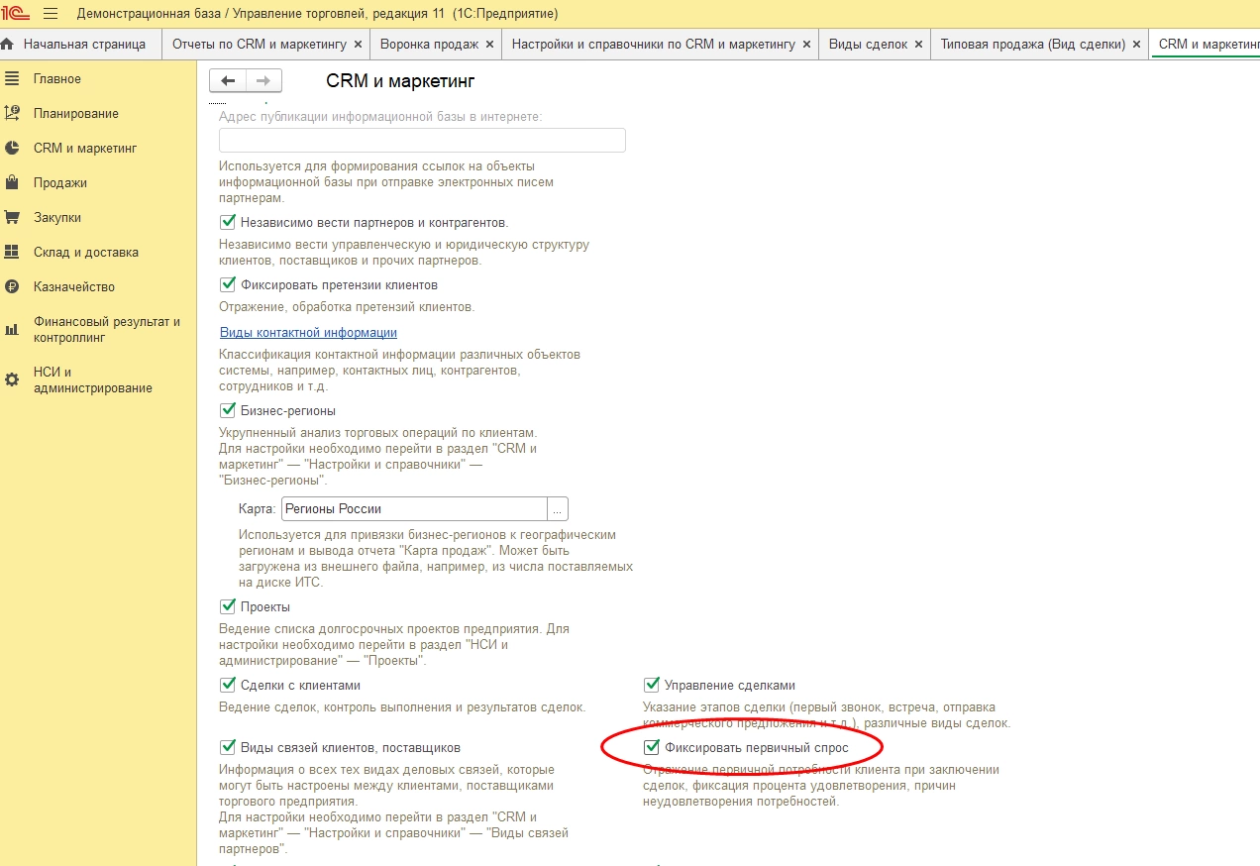Click the Адрес публикации информационной базы field
This screenshot has width=1260, height=866.
tap(422, 140)
